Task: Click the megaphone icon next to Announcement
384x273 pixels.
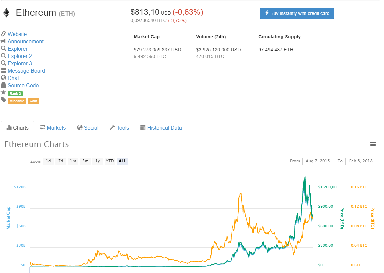Action: [3, 41]
